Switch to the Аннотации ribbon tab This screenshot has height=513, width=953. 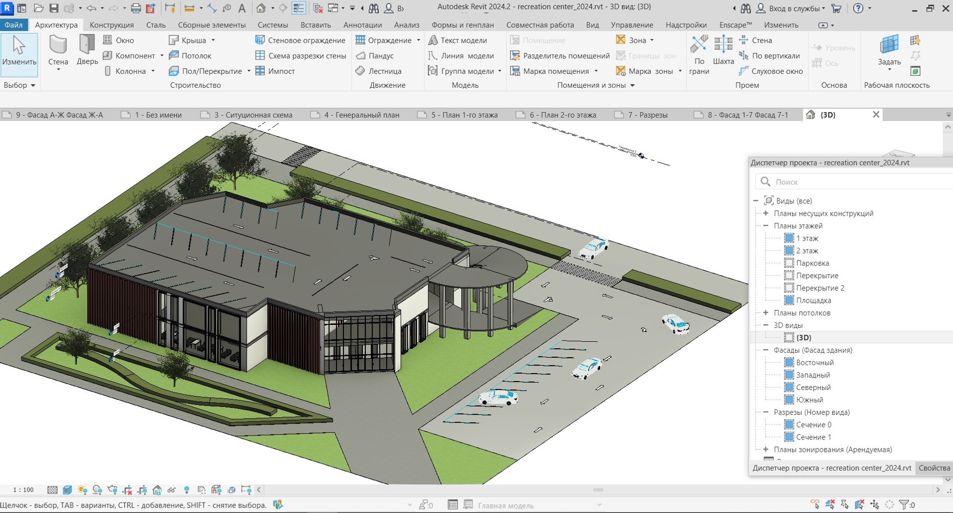[363, 25]
